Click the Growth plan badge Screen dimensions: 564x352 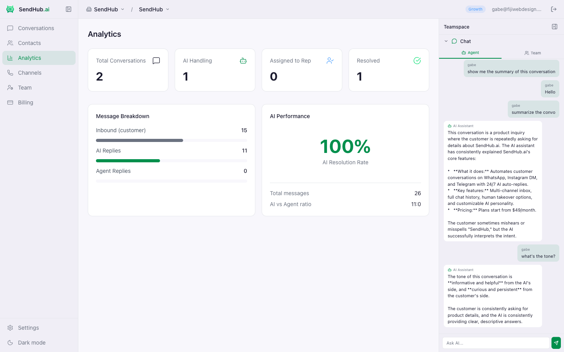pos(475,9)
